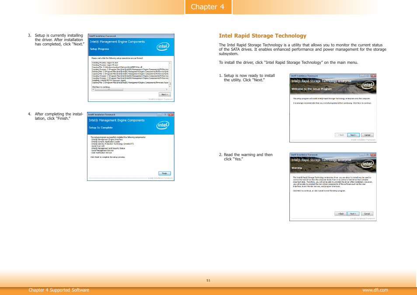
Task: Click the footer text Chapter 4 Supported Software
Action: click(x=59, y=290)
